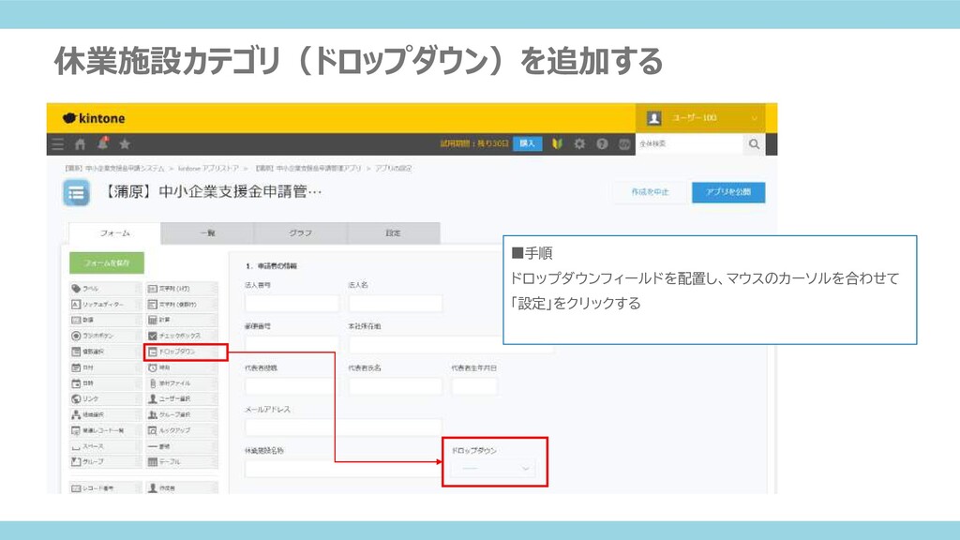The height and width of the screenshot is (540, 960).
Task: Open the 中小企業支援金申請管理アプリ breadcrumb link
Action: pos(308,169)
